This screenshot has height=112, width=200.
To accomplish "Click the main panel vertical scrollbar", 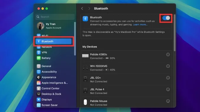I will click(174, 33).
